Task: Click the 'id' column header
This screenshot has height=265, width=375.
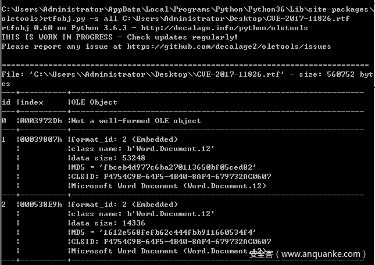Action: coord(6,102)
